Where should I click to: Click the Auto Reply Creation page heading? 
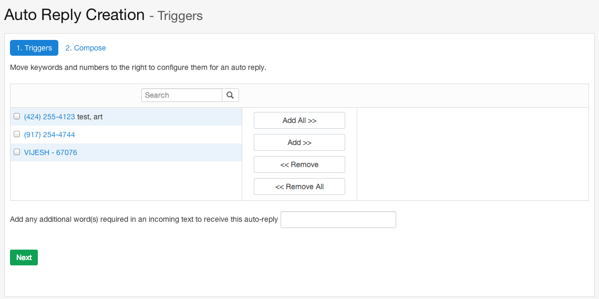click(x=75, y=15)
